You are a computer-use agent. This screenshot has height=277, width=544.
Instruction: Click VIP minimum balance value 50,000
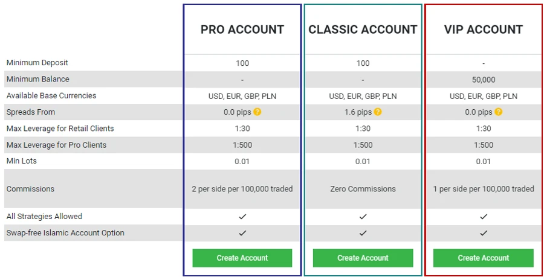click(x=484, y=80)
